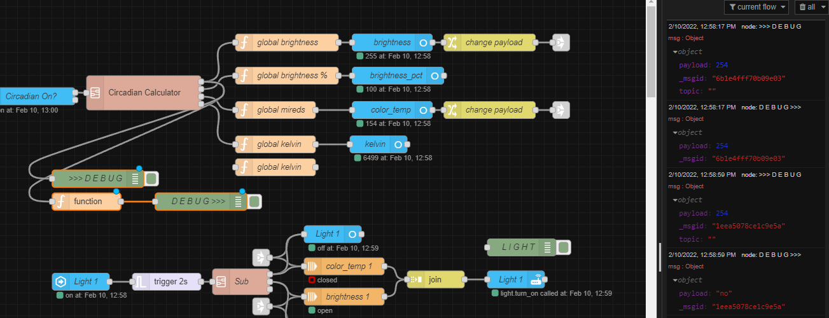The image size is (829, 318).
Task: Select the join node
Action: click(x=436, y=279)
